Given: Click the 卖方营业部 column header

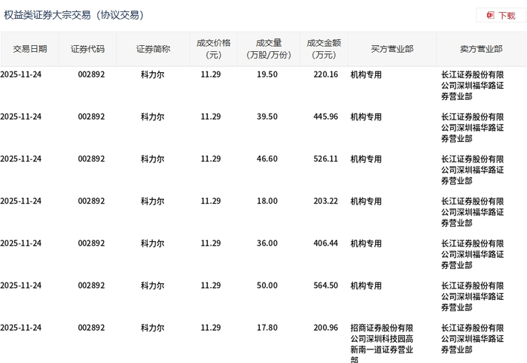Looking at the screenshot, I should pyautogui.click(x=481, y=49).
